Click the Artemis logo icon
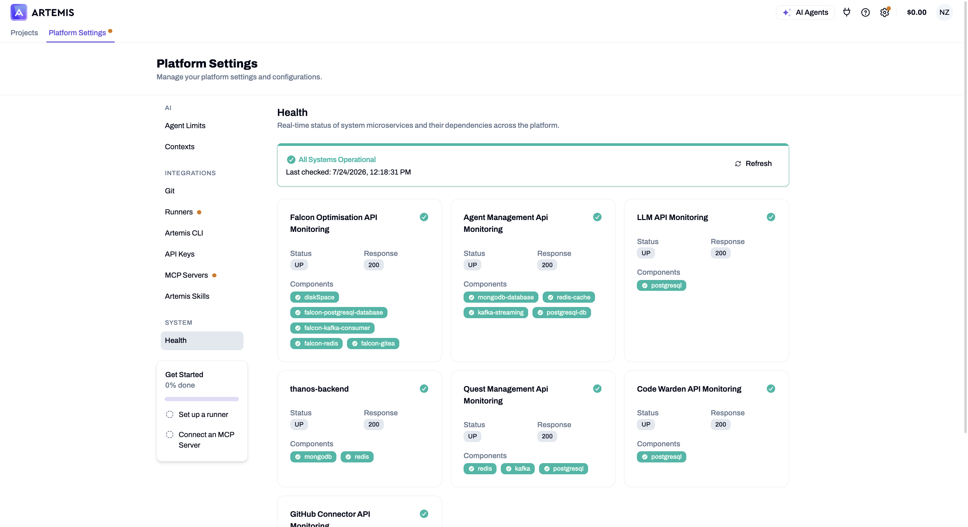 [19, 13]
